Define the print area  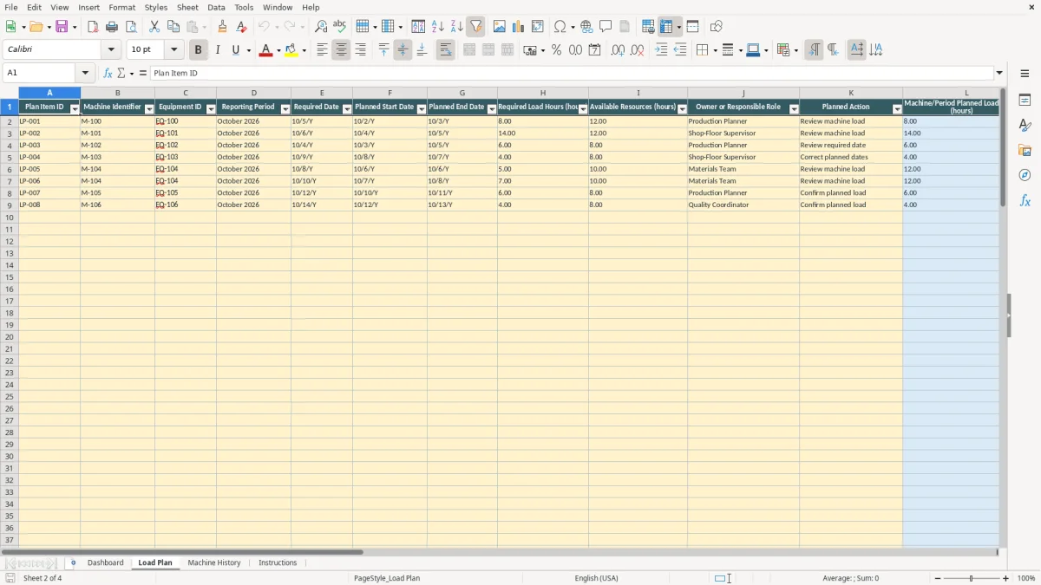tap(648, 26)
